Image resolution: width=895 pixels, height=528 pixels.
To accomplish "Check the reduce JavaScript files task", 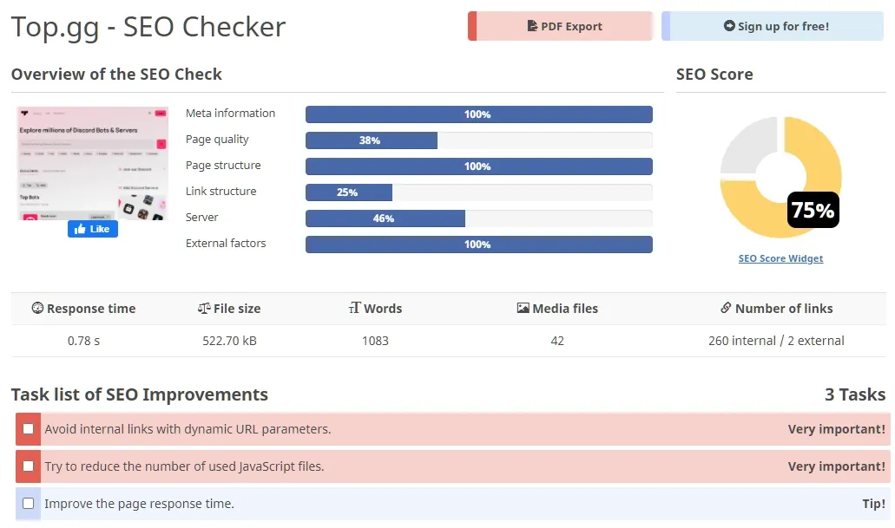I will pos(28,466).
